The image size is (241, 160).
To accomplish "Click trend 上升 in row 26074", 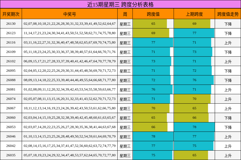I will (228, 99).
